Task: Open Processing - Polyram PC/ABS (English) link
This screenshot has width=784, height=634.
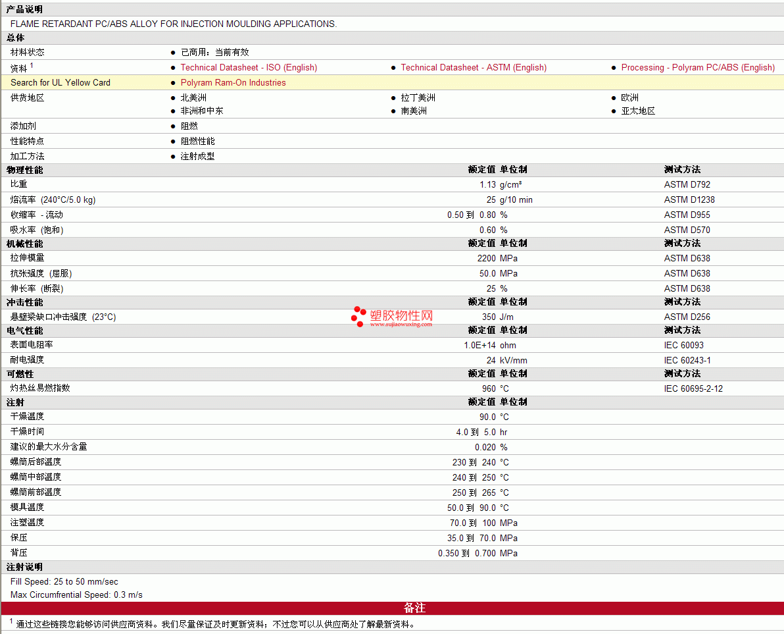Action: (x=698, y=68)
